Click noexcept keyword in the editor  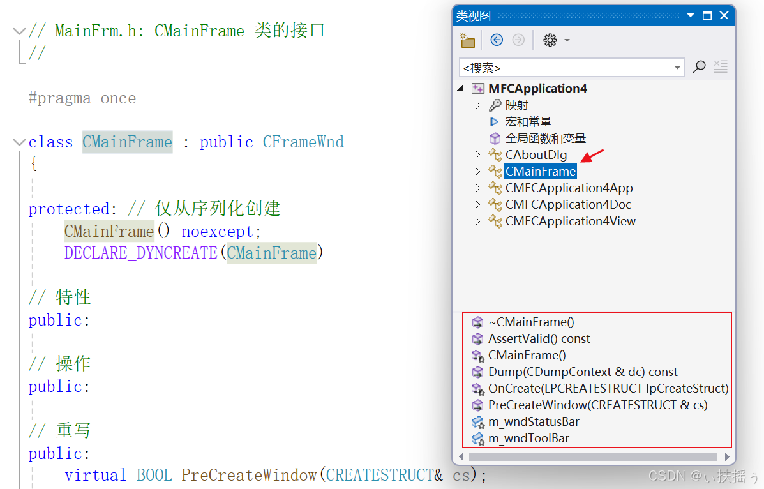click(217, 232)
